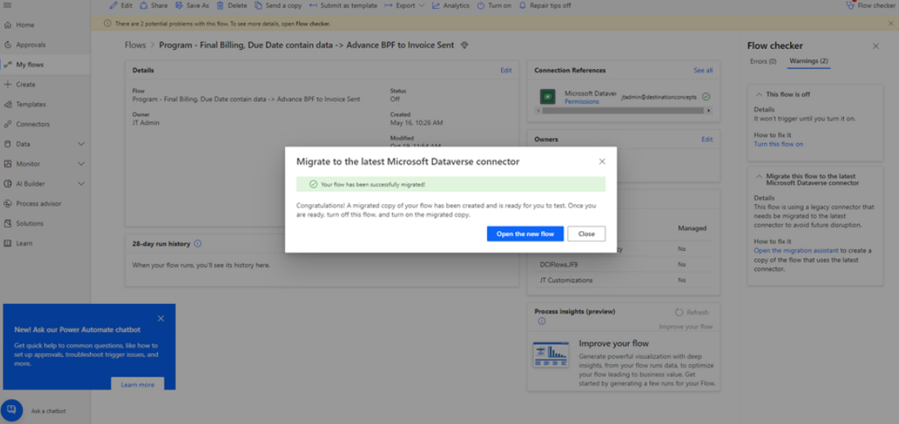Click Share in the toolbar
Screen dimensions: 899x424
click(154, 6)
